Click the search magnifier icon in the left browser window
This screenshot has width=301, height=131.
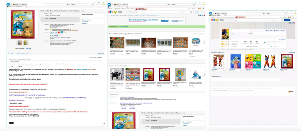(x=93, y=4)
